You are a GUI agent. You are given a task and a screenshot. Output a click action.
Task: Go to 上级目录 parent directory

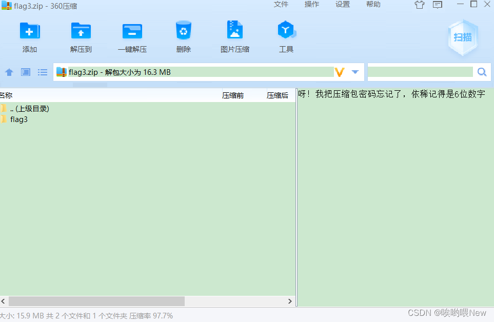point(28,108)
